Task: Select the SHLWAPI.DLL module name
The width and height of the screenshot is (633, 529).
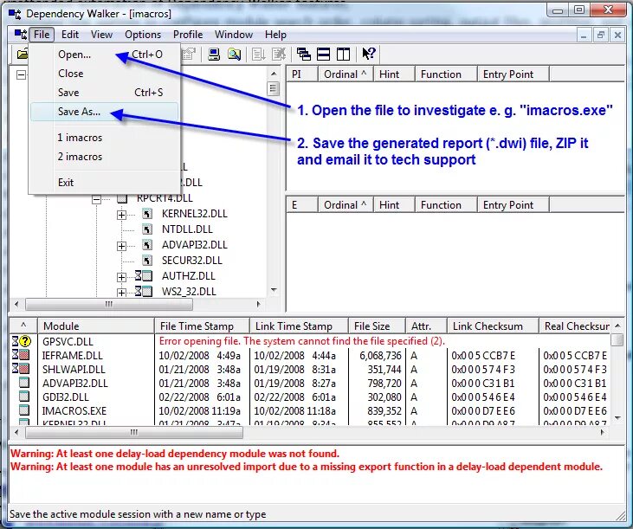Action: (74, 369)
